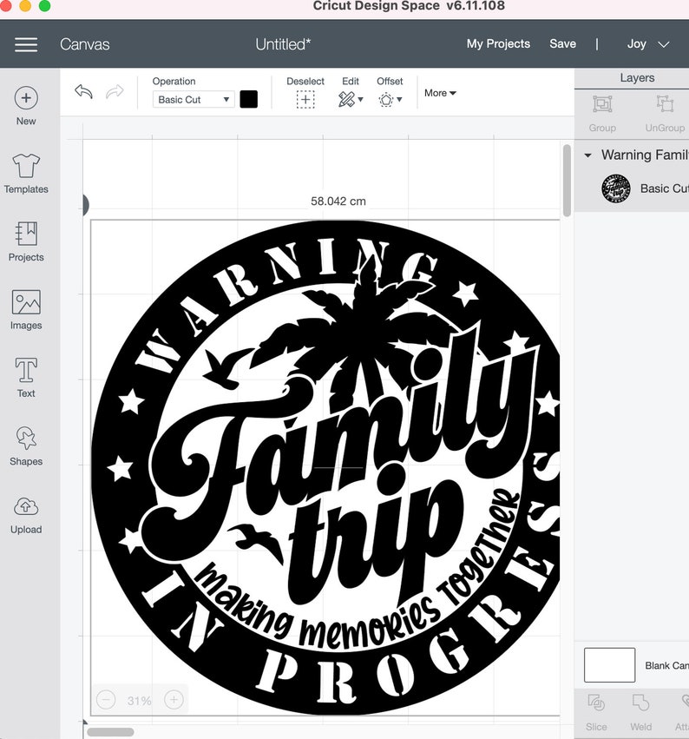Image resolution: width=689 pixels, height=739 pixels.
Task: Open the Joy machine selector dropdown
Action: [647, 43]
